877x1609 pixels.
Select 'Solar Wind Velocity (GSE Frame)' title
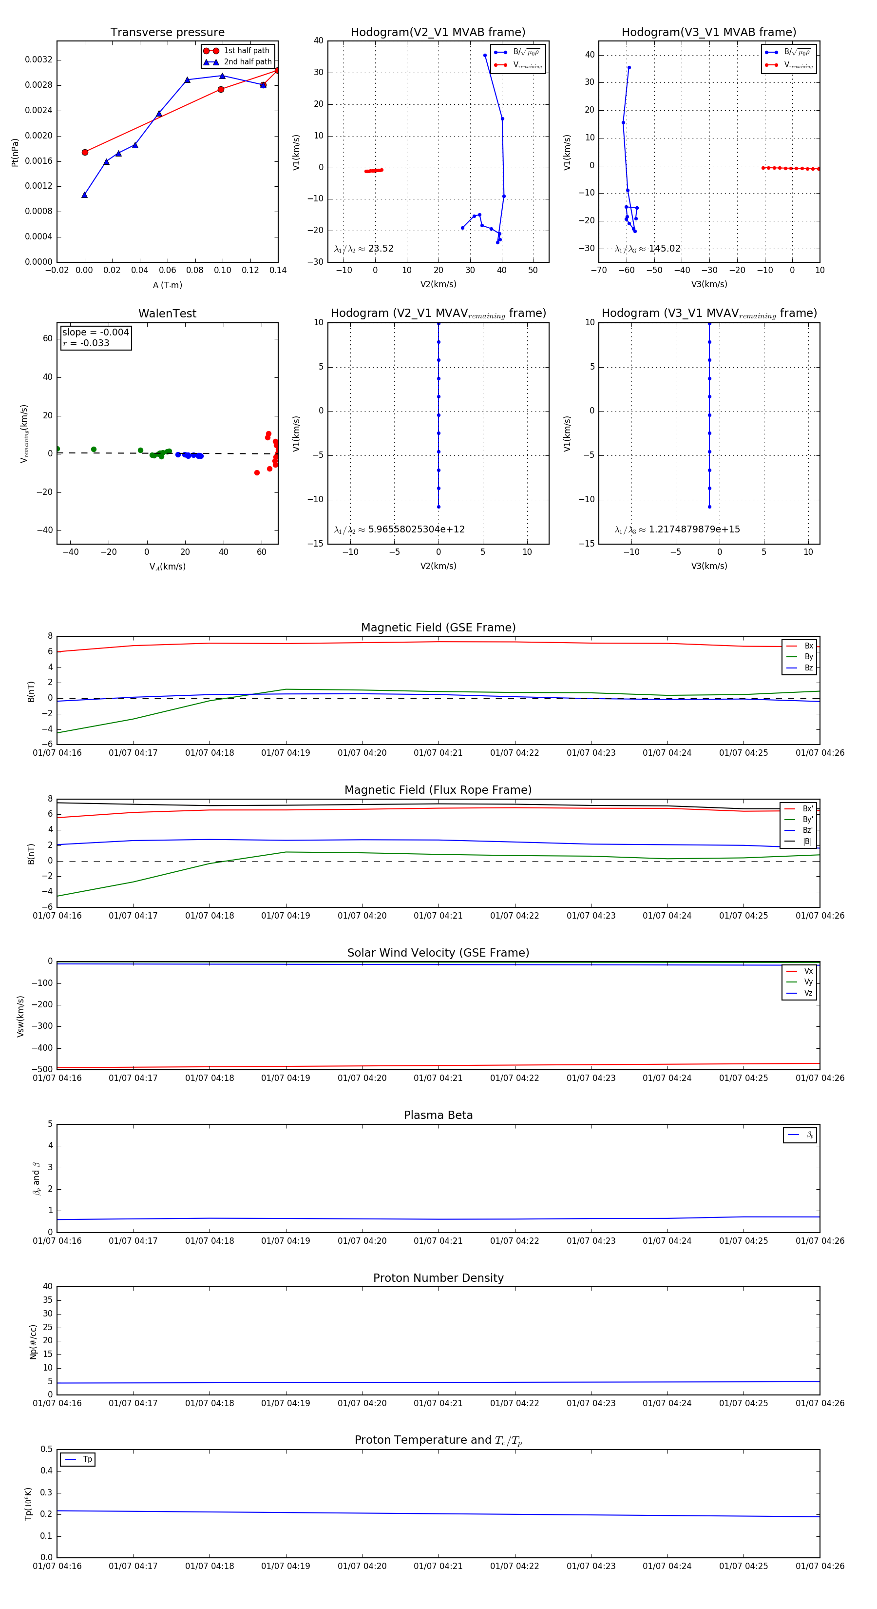pyautogui.click(x=438, y=953)
